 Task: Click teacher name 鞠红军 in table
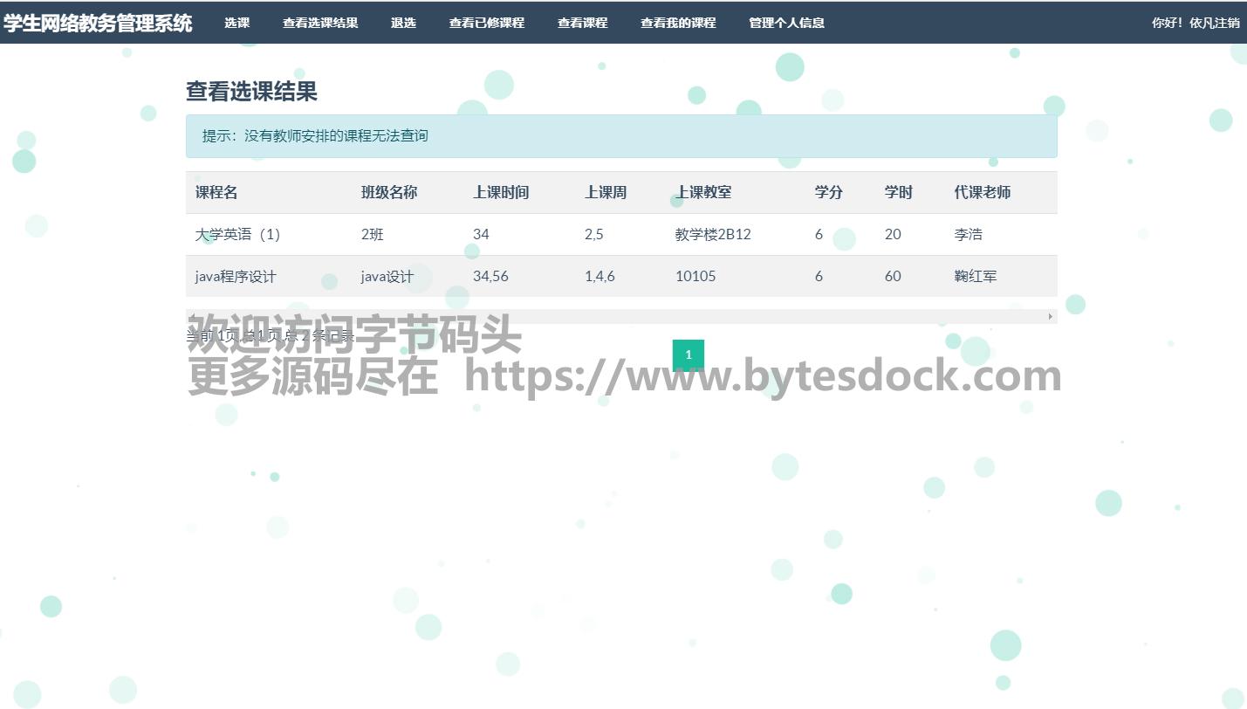click(x=975, y=276)
